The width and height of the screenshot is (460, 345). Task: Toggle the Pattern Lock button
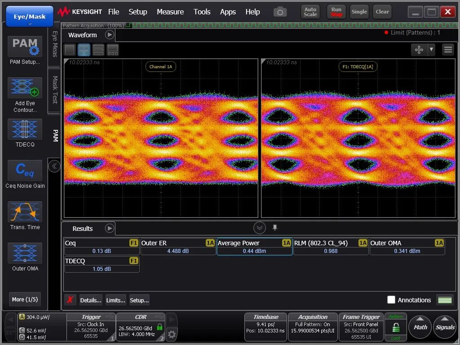tap(395, 327)
